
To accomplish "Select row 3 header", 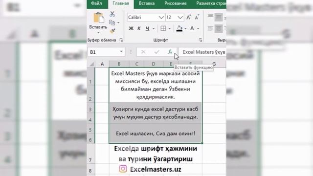I will pos(90,108).
